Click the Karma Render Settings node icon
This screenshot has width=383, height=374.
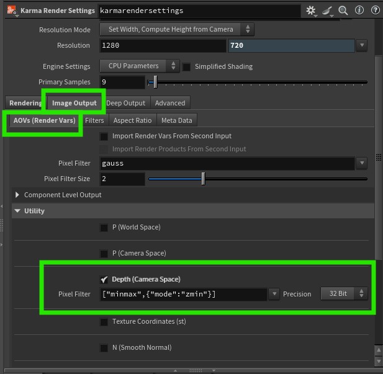tap(11, 11)
